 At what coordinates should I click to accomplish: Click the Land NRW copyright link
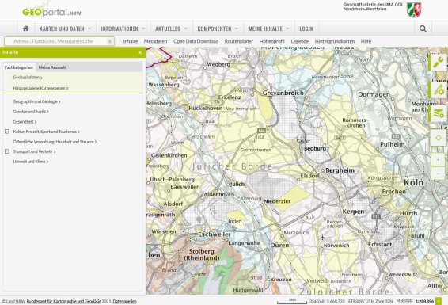pos(16,301)
